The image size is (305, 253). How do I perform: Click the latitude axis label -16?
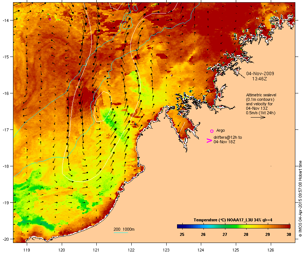click(x=5, y=93)
